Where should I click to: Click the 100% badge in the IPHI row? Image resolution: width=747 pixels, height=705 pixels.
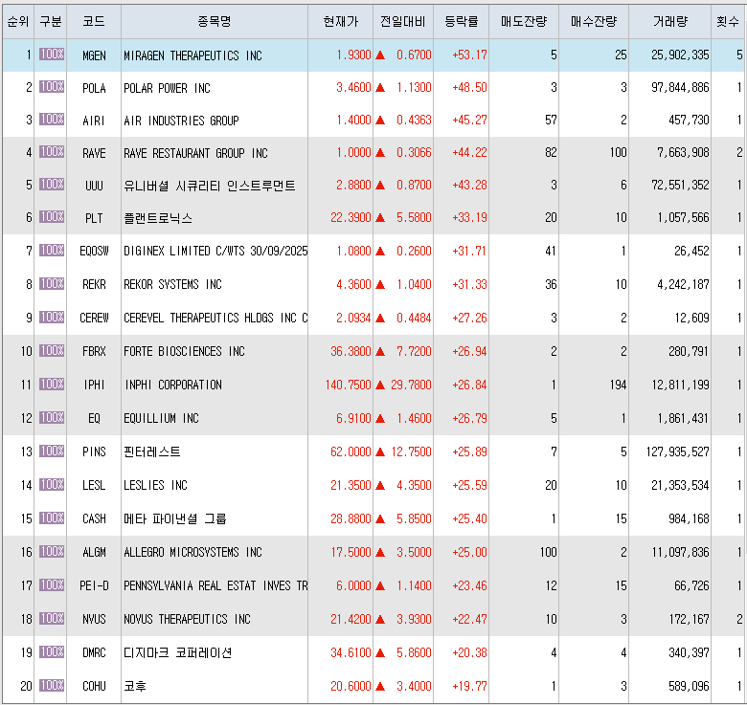(52, 384)
